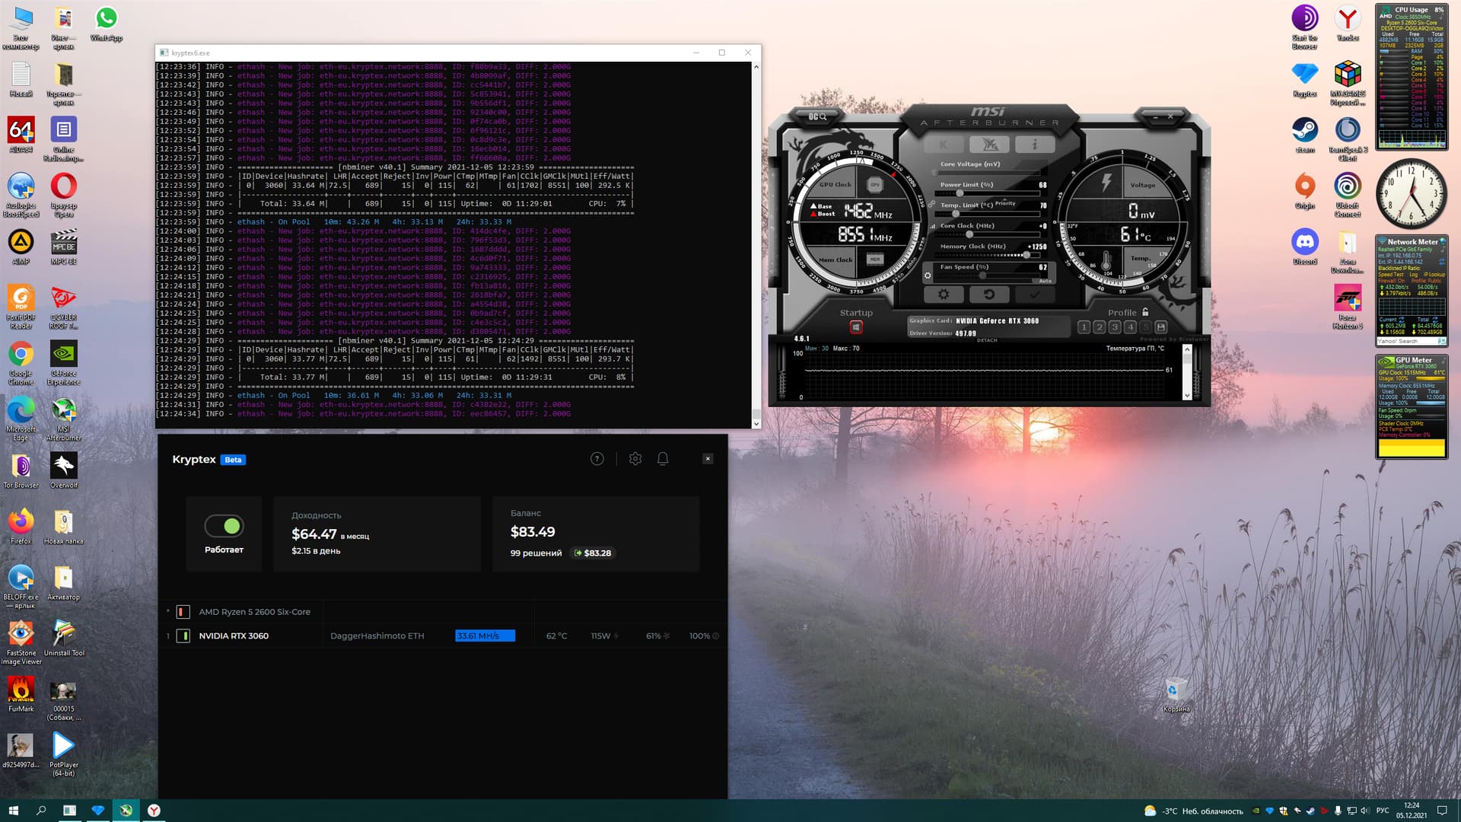Open Afterburner settings gear button
Image resolution: width=1461 pixels, height=822 pixels.
coord(944,295)
